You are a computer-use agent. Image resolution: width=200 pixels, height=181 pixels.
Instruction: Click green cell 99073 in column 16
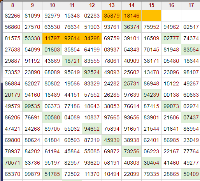tap(171, 106)
